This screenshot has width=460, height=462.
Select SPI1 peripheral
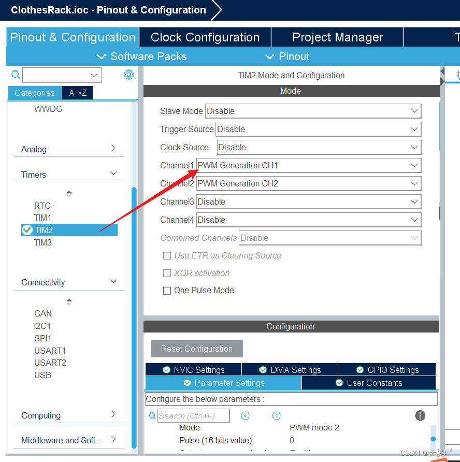pos(42,338)
